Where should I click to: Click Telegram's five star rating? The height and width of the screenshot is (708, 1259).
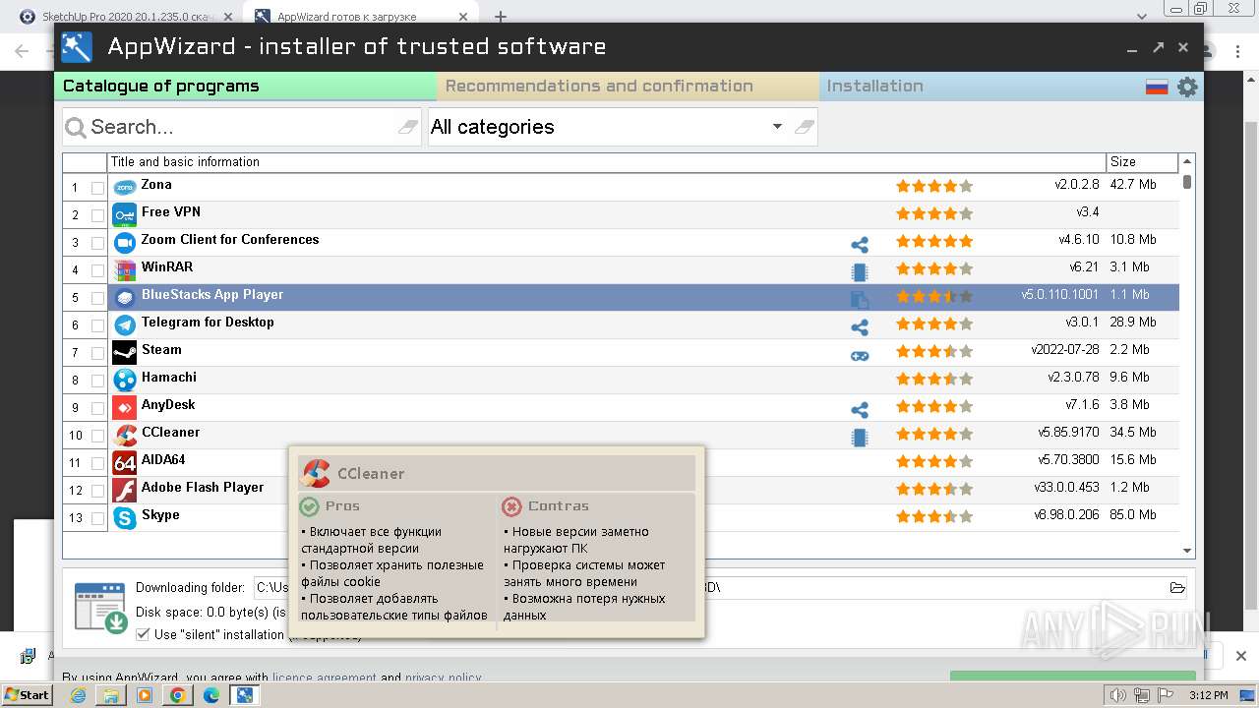[933, 324]
